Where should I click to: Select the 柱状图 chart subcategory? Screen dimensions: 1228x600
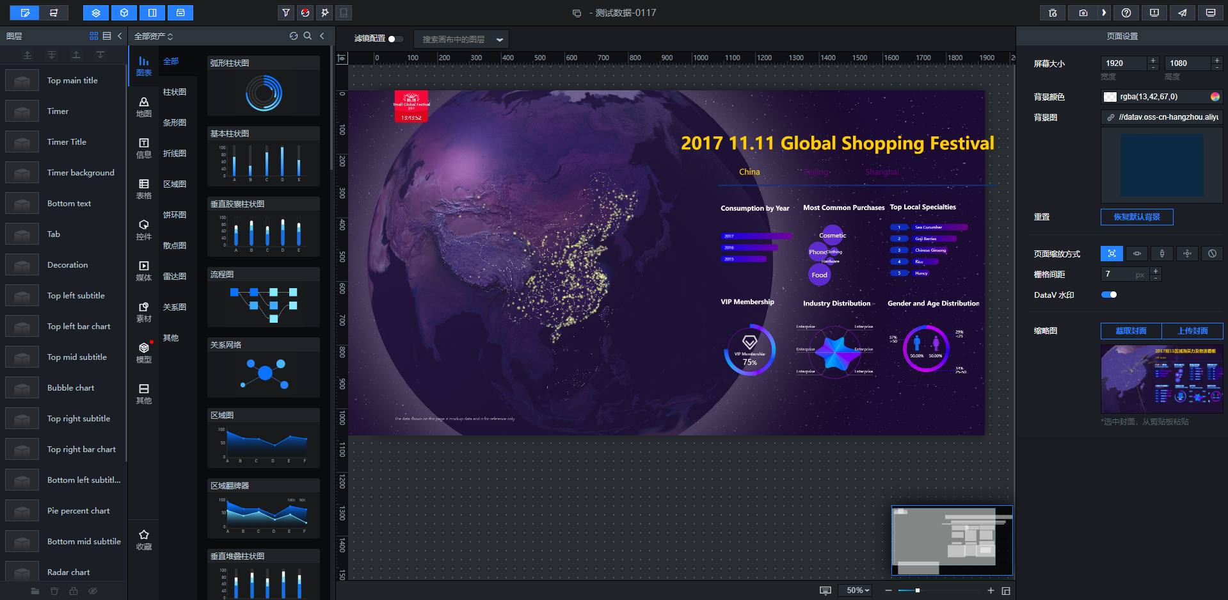(x=175, y=92)
